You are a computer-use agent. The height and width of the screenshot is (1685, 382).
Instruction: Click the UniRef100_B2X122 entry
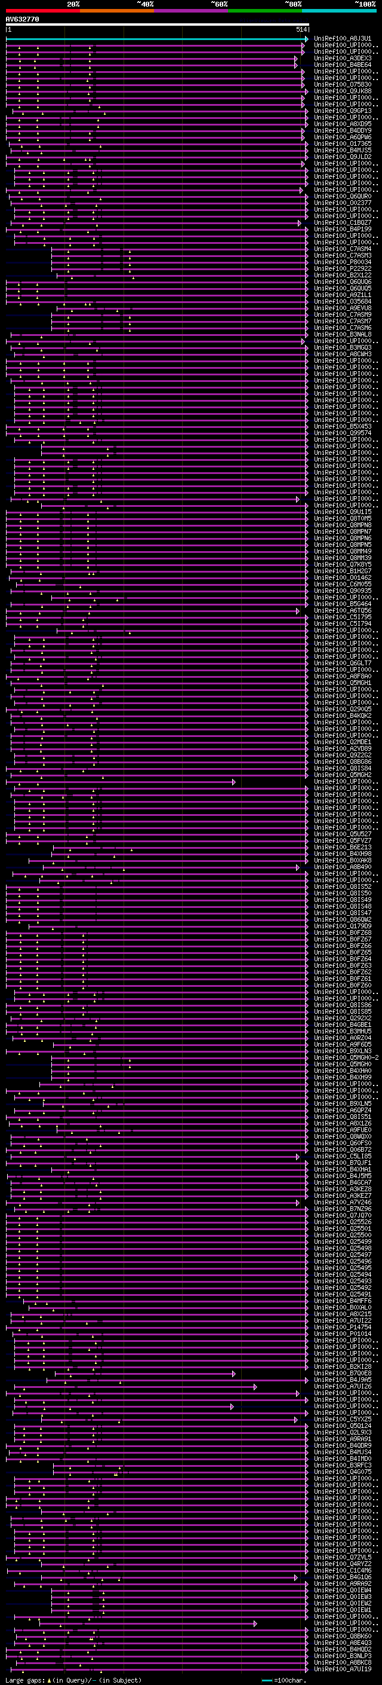point(343,276)
